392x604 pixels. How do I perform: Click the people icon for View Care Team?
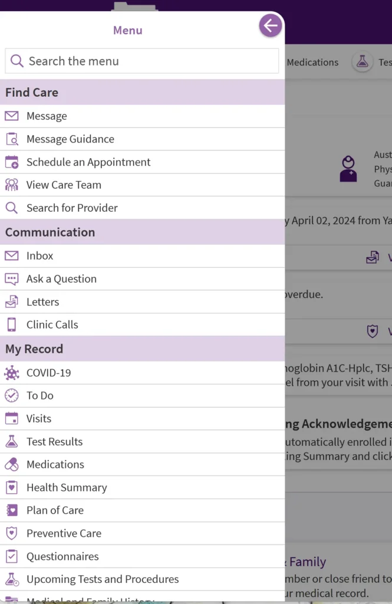[12, 185]
